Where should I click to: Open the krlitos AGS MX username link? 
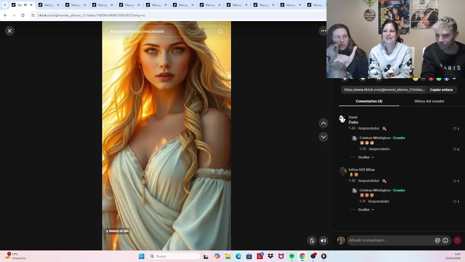361,170
